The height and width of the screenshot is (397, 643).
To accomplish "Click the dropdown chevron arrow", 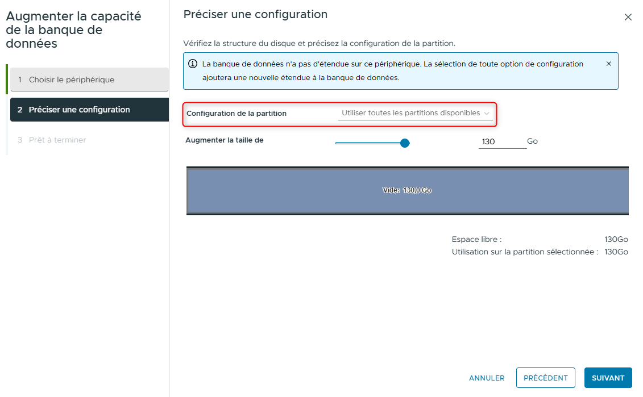I will pyautogui.click(x=487, y=113).
